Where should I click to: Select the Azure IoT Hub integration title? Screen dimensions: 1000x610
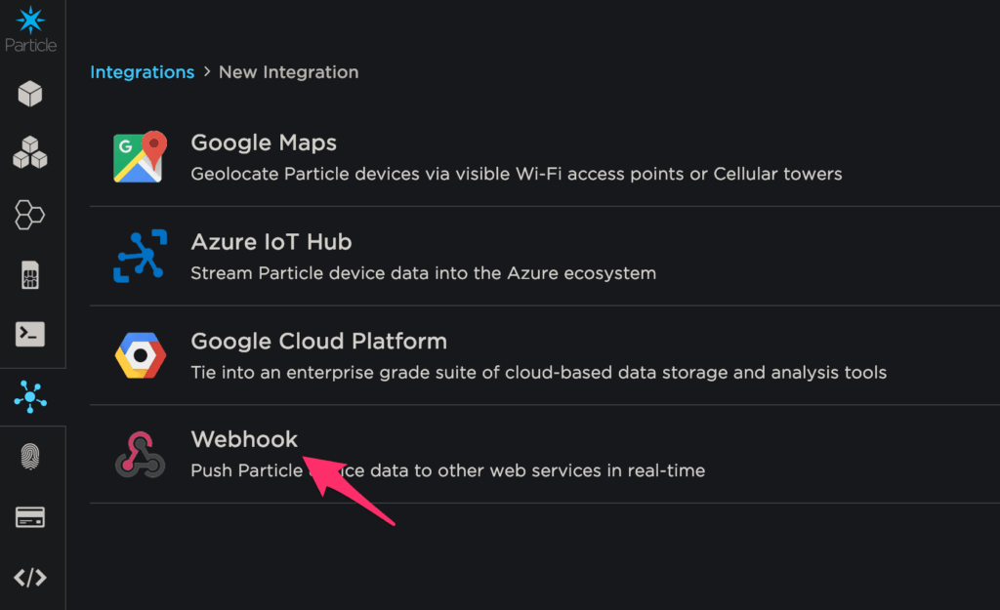tap(271, 242)
